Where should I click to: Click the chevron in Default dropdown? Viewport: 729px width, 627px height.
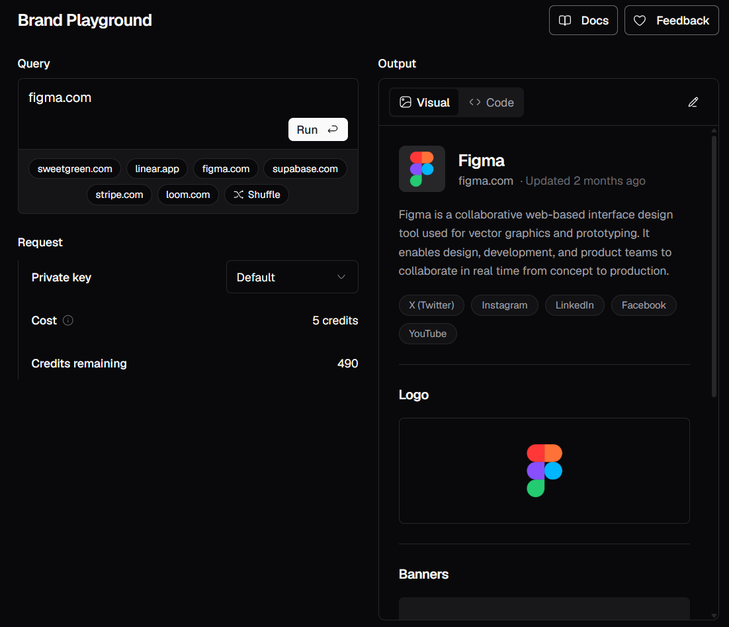point(341,277)
